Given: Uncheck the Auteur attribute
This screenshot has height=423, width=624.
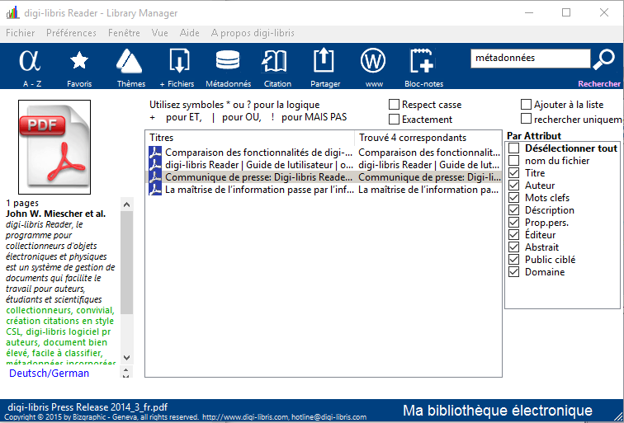Looking at the screenshot, I should tap(514, 186).
